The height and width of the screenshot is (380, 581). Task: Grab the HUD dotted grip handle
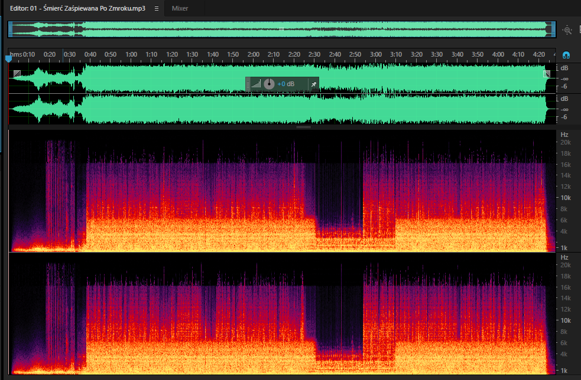[x=248, y=84]
